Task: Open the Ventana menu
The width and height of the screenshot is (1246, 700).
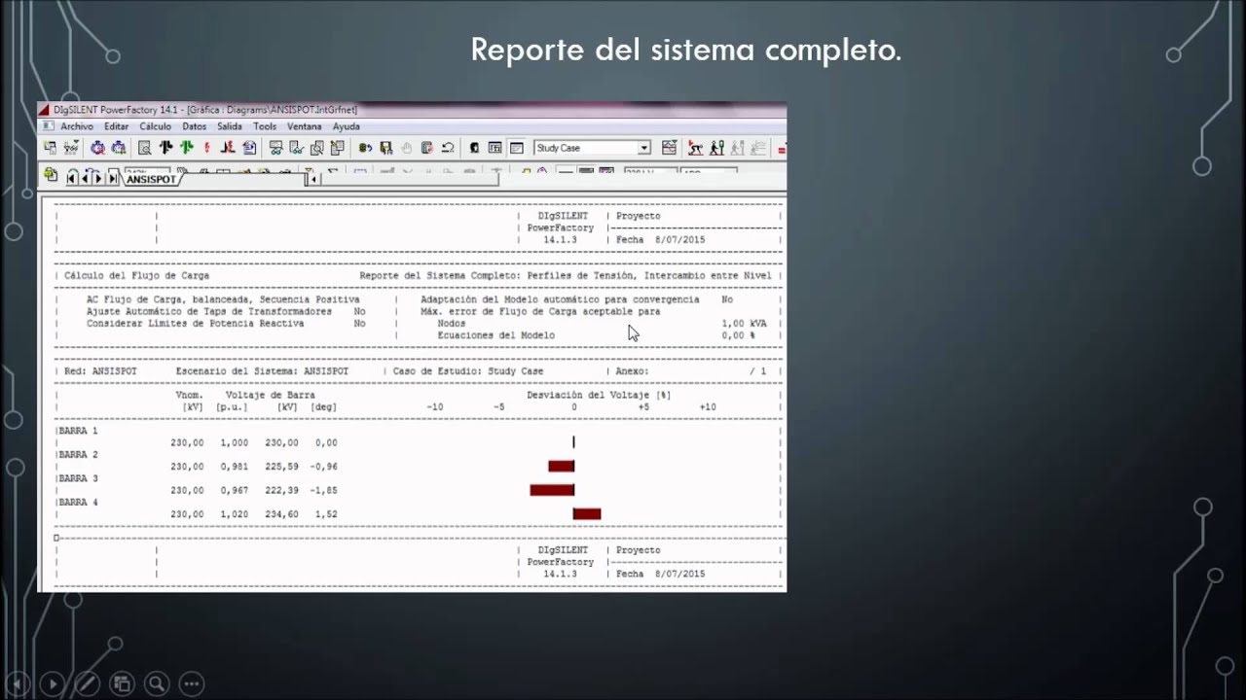Action: click(x=304, y=126)
